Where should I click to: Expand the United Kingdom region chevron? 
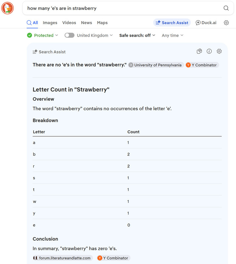111,35
